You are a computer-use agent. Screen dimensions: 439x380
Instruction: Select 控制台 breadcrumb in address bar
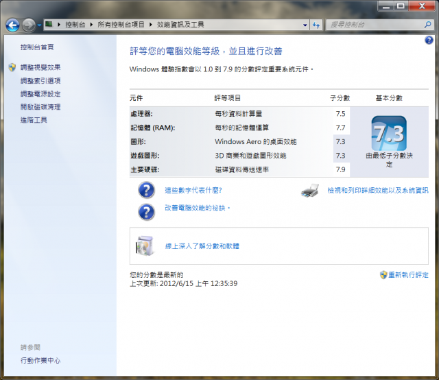click(75, 25)
